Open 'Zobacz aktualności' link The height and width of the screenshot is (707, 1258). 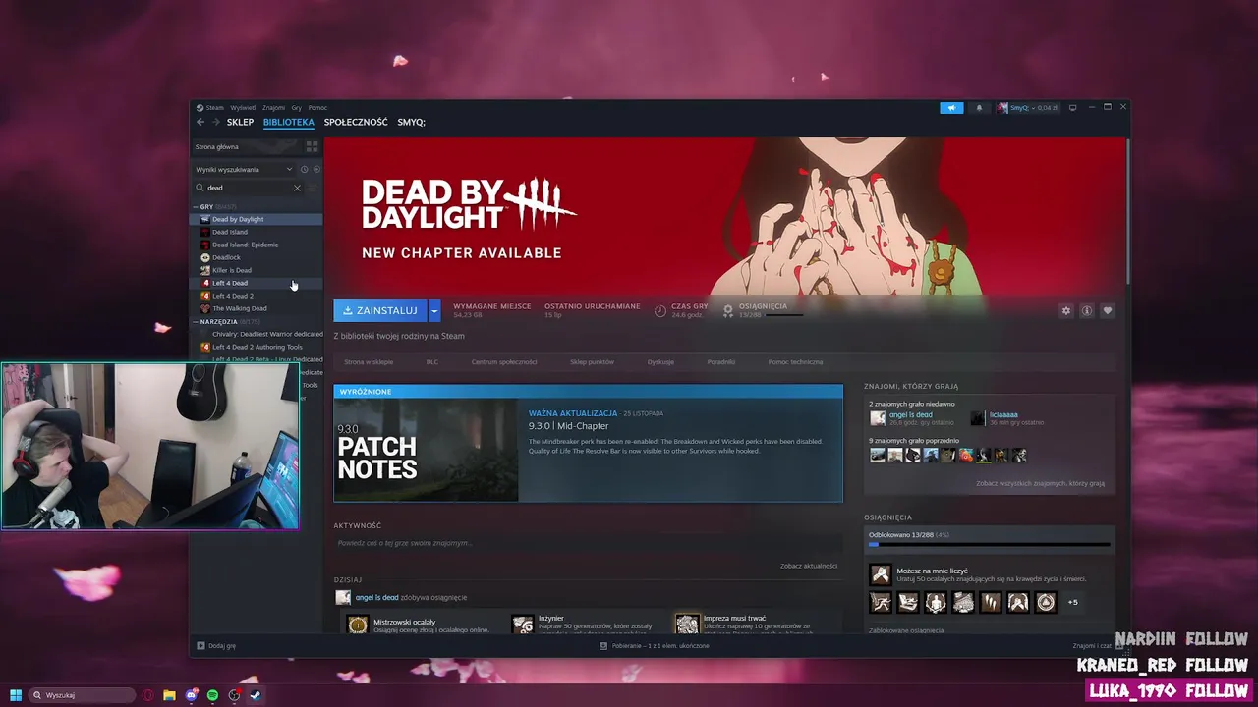(x=809, y=566)
